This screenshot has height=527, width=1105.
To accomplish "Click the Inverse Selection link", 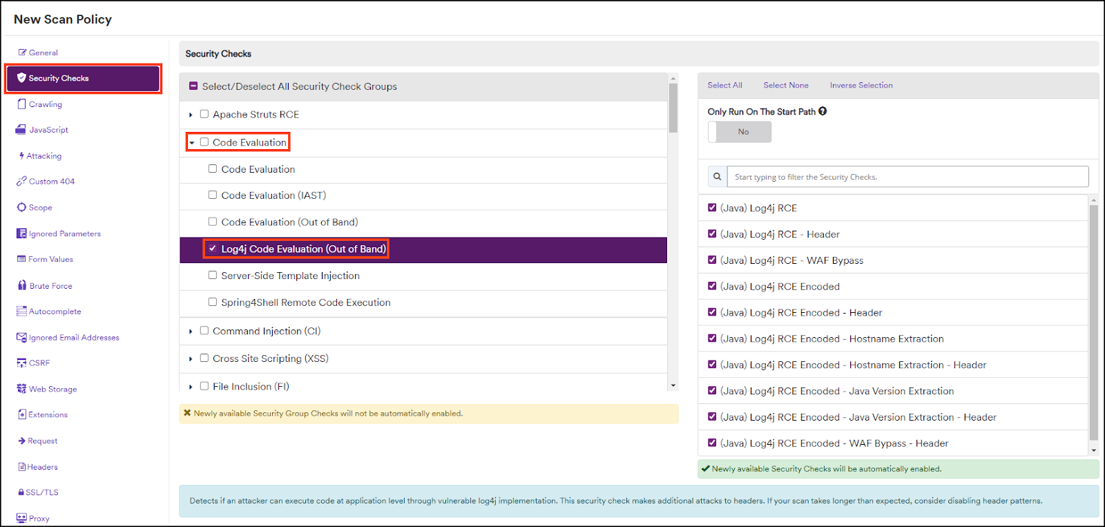I will (861, 85).
